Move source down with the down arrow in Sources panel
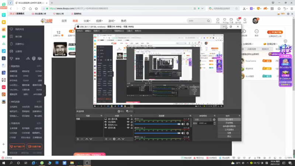295x166 pixels. (123, 139)
